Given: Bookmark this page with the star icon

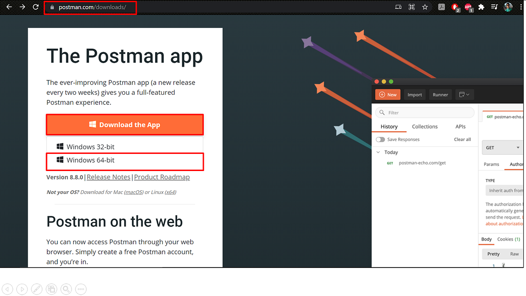Looking at the screenshot, I should coord(425,7).
